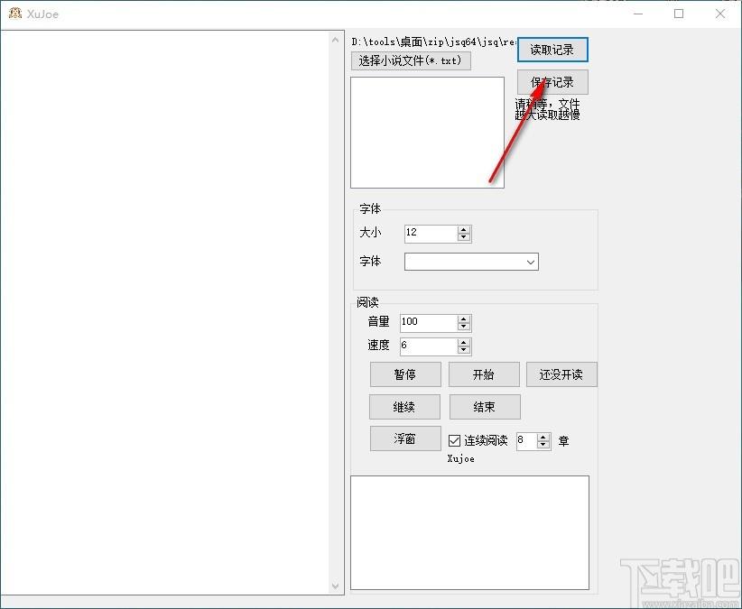Increase 速度 speed with up arrow
The width and height of the screenshot is (742, 609).
tap(464, 342)
